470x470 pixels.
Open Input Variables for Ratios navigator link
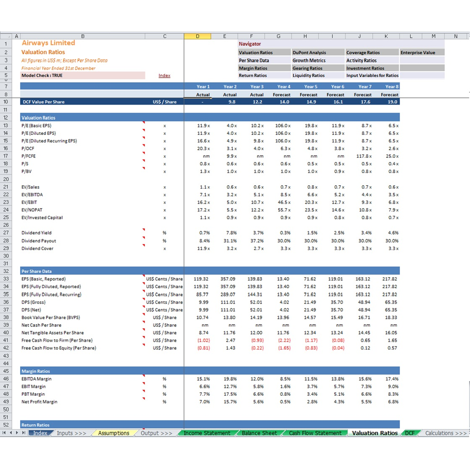pyautogui.click(x=372, y=76)
